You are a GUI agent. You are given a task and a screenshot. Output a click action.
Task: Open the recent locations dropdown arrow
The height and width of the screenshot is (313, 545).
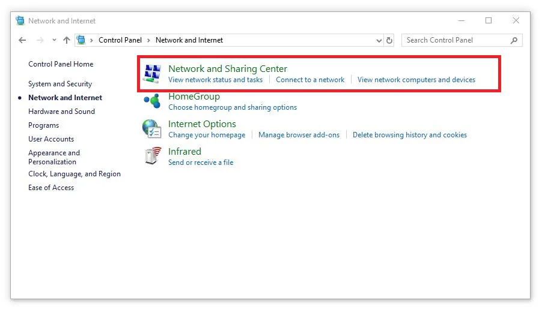(54, 40)
